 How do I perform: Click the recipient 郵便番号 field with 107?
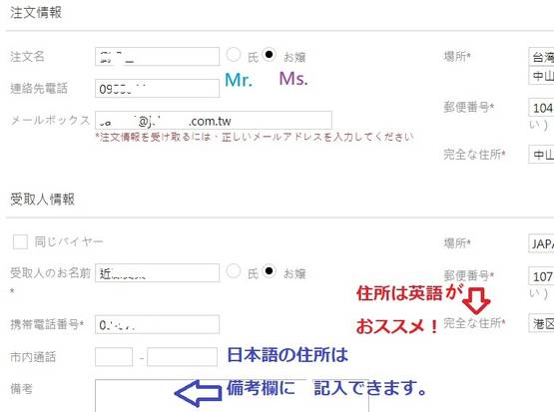coord(541,276)
